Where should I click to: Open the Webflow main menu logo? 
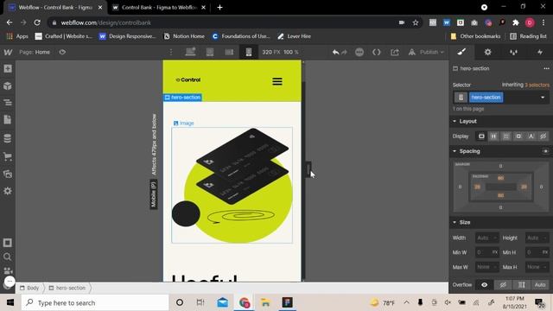(x=8, y=52)
